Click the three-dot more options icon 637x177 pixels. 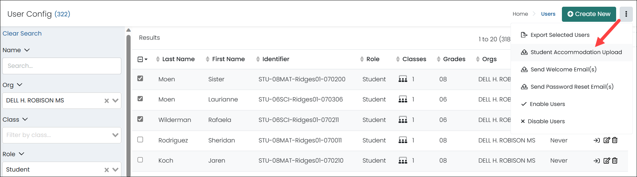(x=626, y=14)
